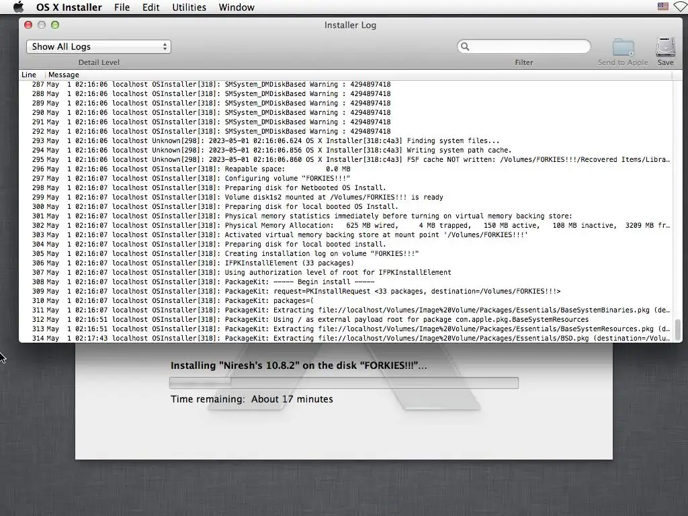Viewport: 688px width, 516px height.
Task: Click the US flag input source icon
Action: click(x=663, y=7)
